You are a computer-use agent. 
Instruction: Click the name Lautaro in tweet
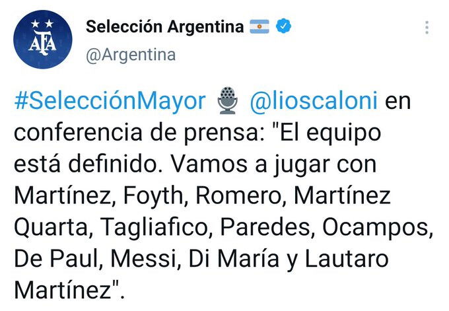point(347,259)
